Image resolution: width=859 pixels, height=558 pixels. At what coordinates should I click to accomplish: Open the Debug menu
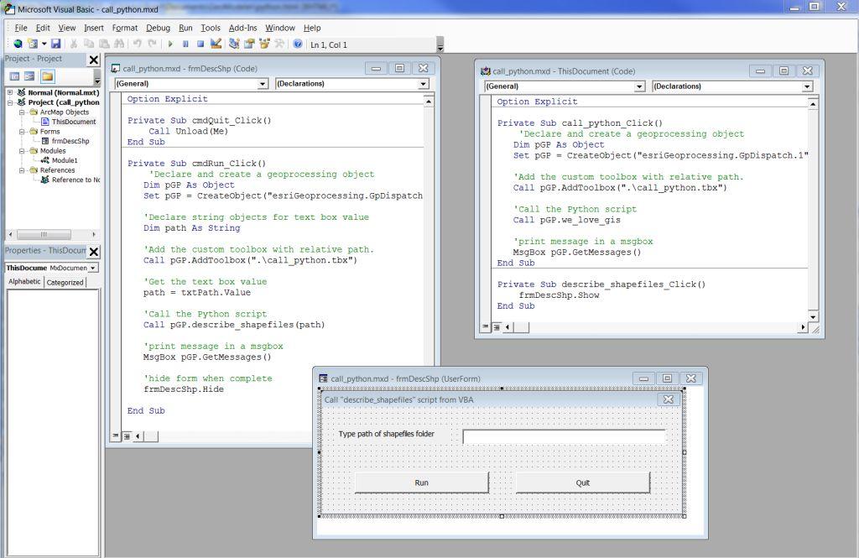tap(158, 28)
